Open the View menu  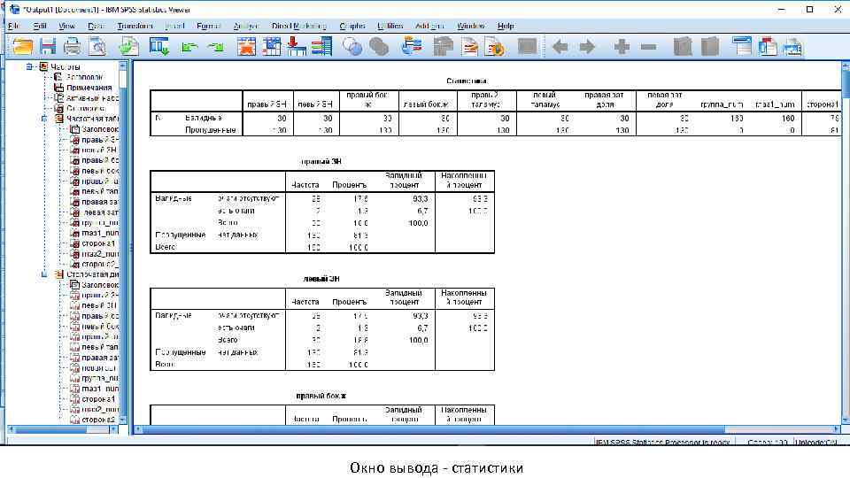(66, 26)
